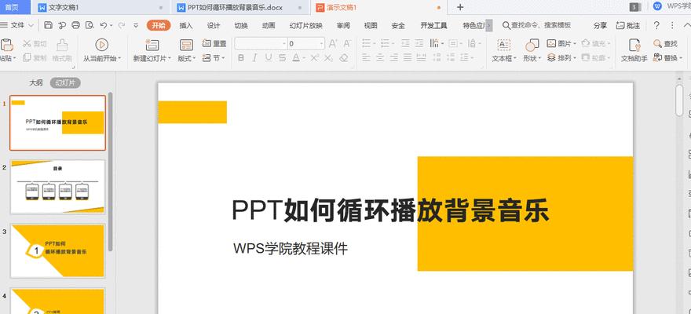Start slideshow with 从当前开始 play icon
Viewport: 691px width, 314px height.
pos(101,45)
